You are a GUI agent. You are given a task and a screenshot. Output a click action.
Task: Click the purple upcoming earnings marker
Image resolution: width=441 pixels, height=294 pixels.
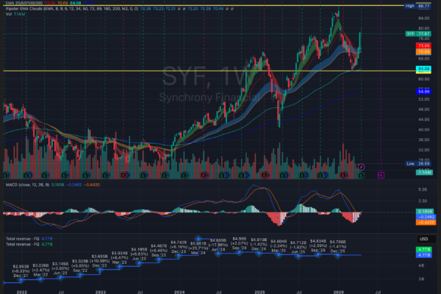coord(381,176)
